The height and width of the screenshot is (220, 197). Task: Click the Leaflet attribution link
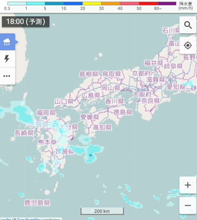tap(6, 219)
